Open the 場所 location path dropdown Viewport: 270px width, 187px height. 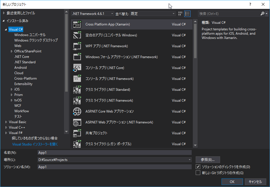point(190,160)
